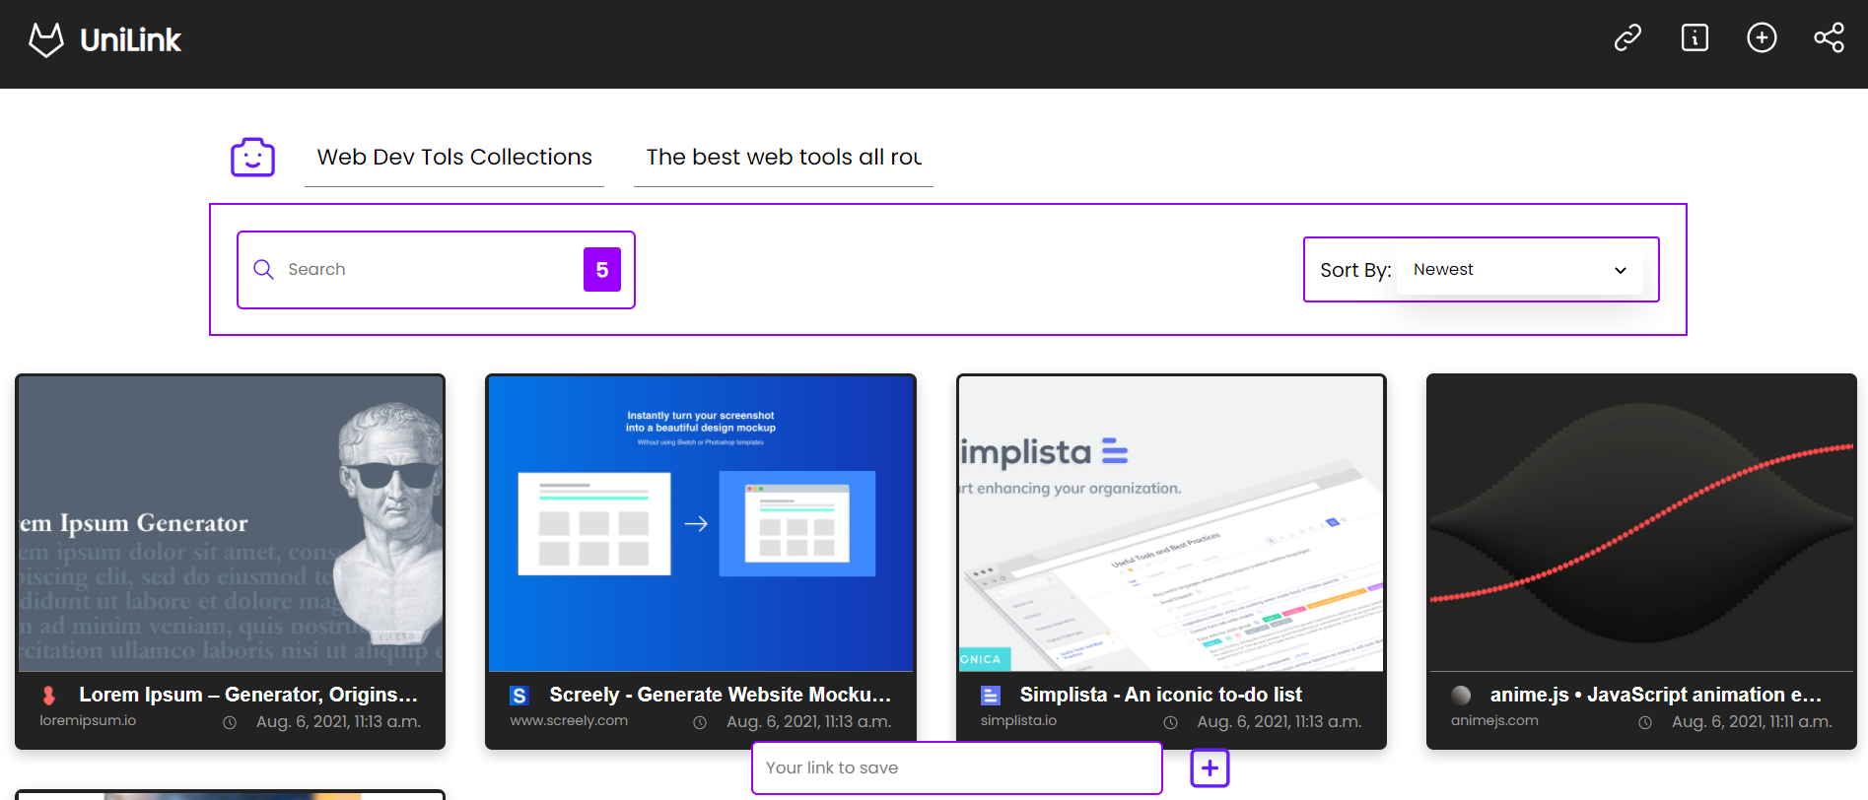Click the Lorem Ipsum card favicon
This screenshot has height=800, width=1868.
(x=48, y=696)
